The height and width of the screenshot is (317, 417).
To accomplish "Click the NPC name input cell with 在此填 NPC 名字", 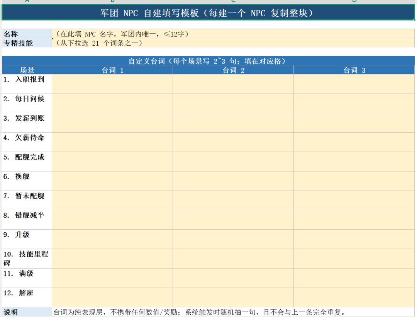I will point(233,34).
